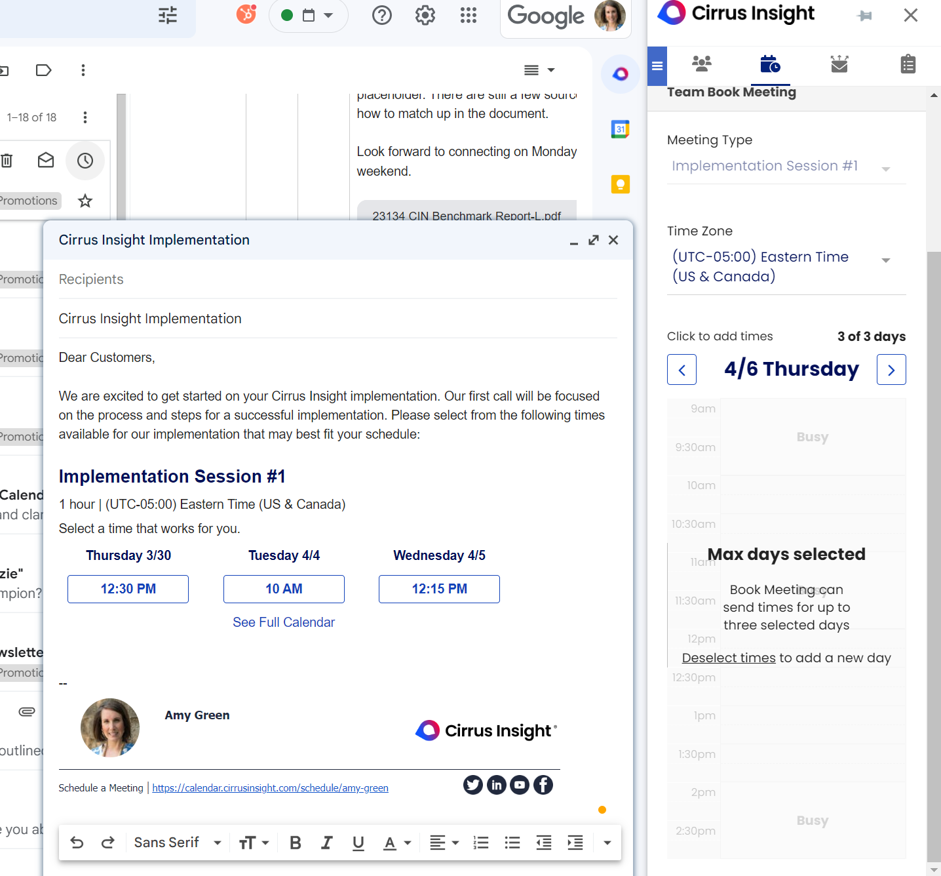Expand the Meeting Type dropdown
Viewport: 941px width, 876px height.
tap(786, 167)
